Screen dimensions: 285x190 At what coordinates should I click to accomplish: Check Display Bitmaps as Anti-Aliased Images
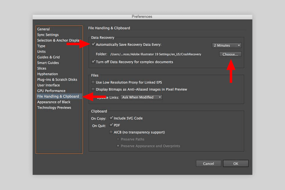coord(93,89)
